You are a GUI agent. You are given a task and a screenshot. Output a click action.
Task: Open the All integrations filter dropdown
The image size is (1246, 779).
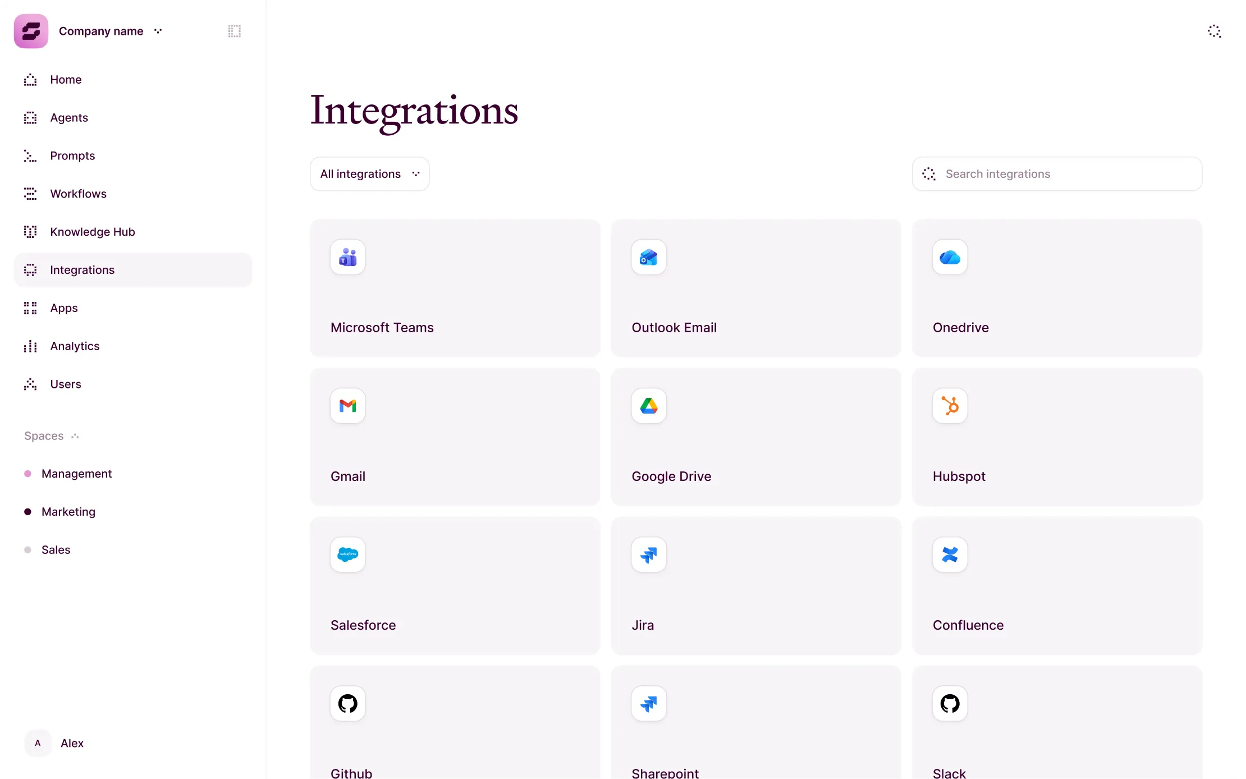369,173
